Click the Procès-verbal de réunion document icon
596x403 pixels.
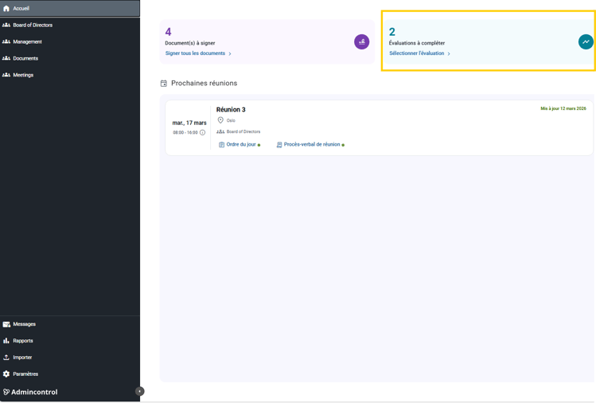click(279, 145)
